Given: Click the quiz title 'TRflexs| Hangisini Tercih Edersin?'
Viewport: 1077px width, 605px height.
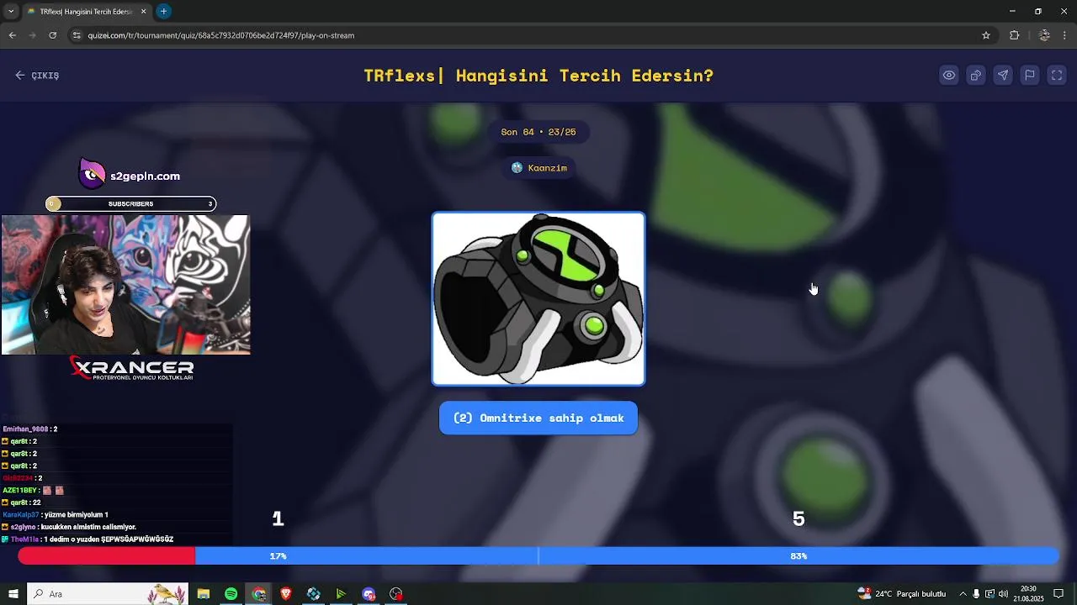Looking at the screenshot, I should [538, 76].
